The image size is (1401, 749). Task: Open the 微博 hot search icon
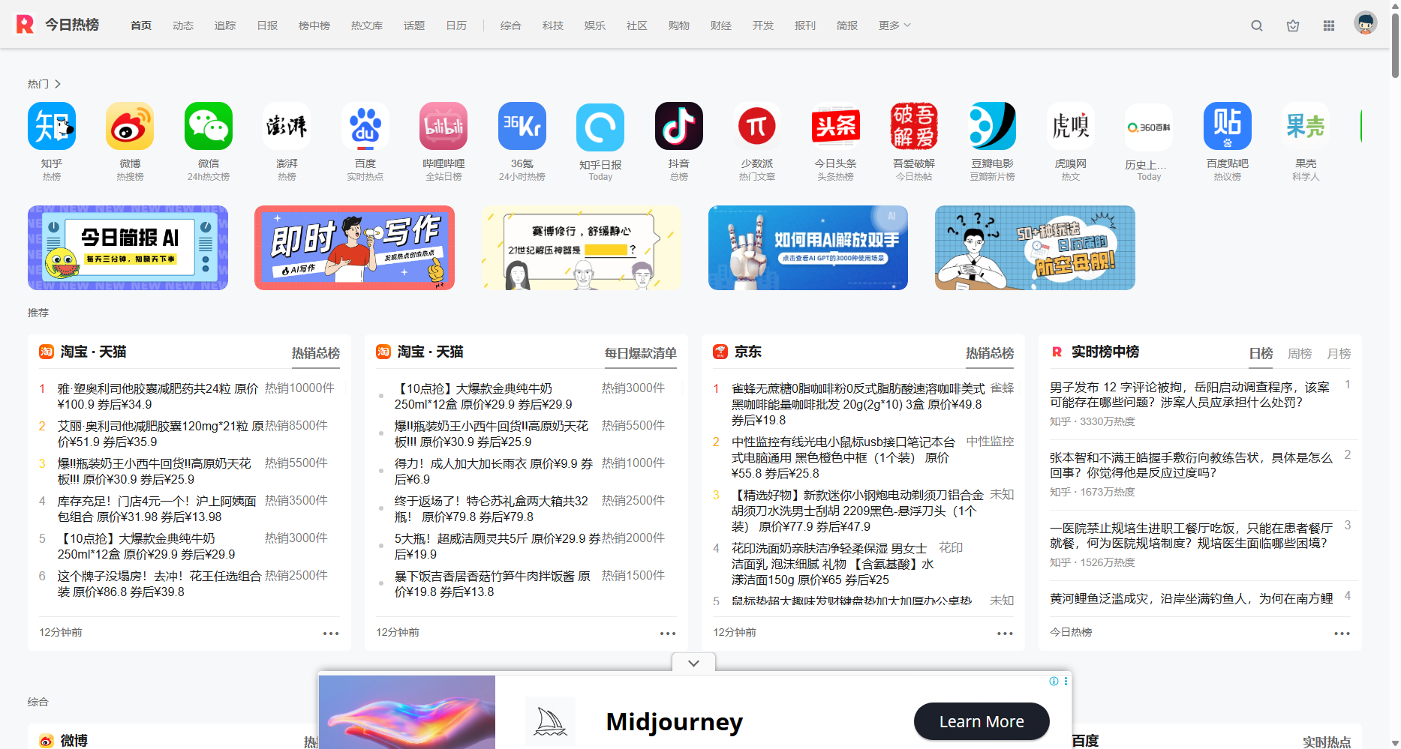click(x=130, y=126)
